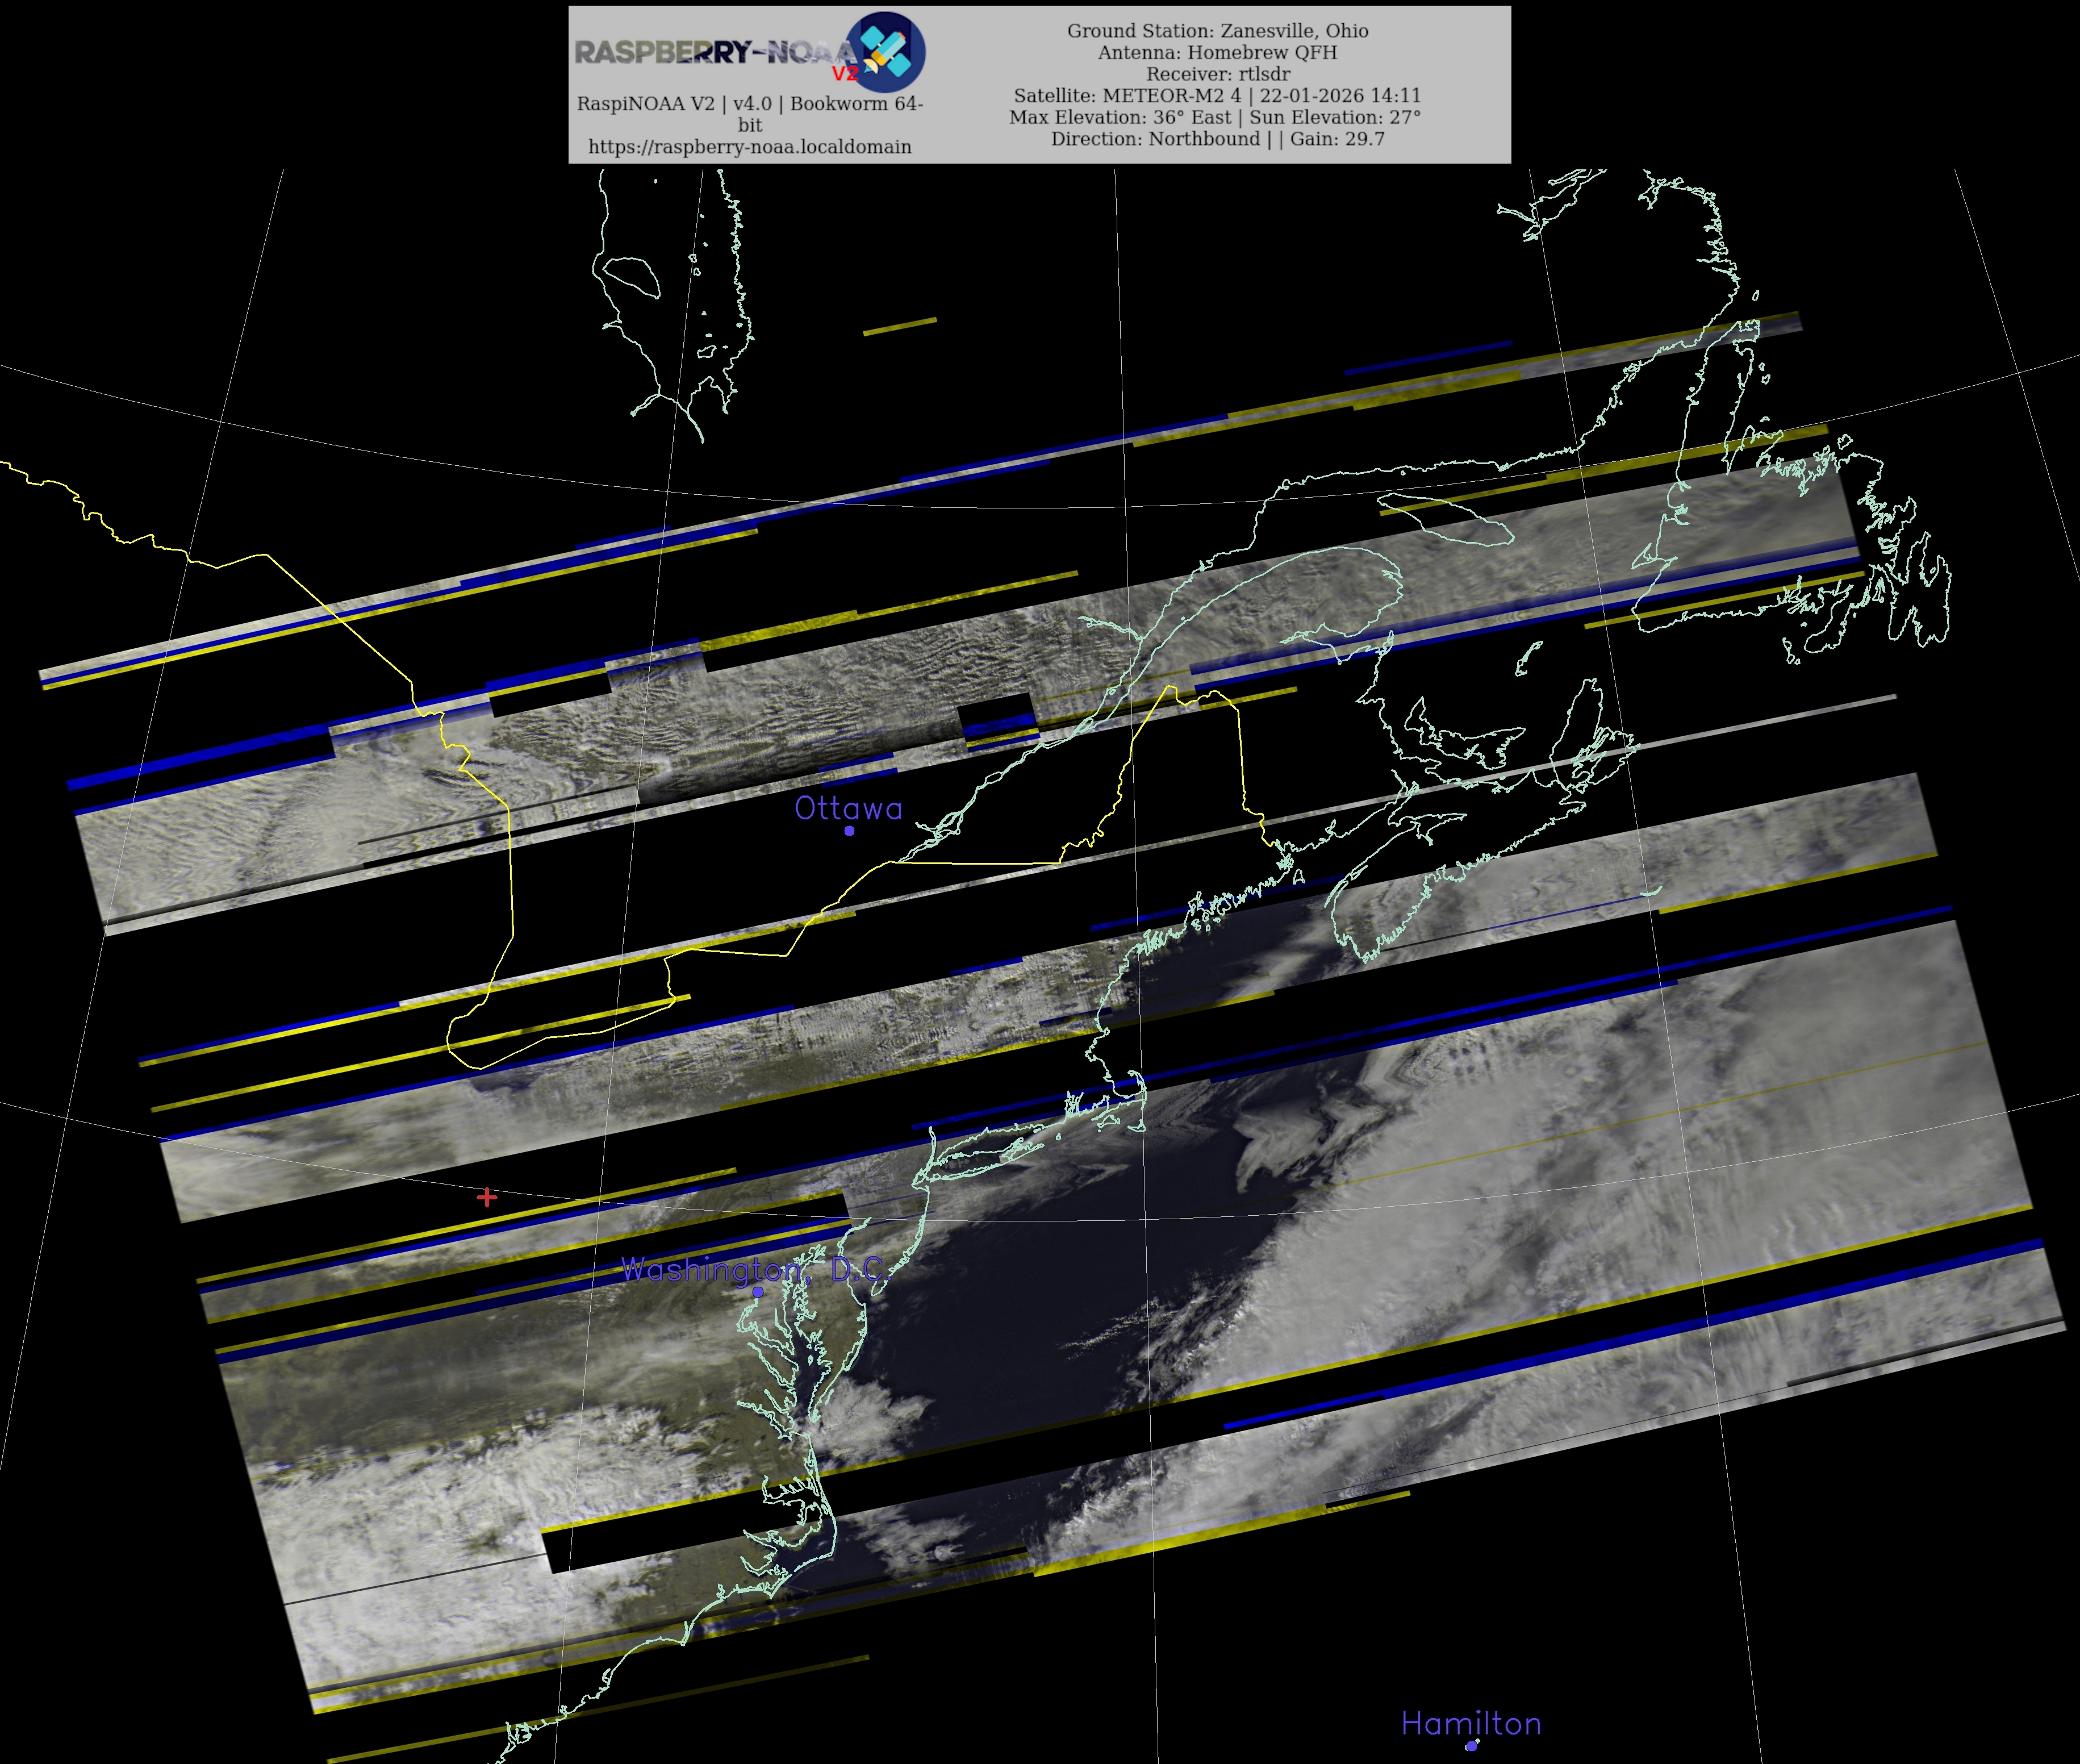Click the satellite logo icon in header
This screenshot has height=1764, width=2080.
tap(886, 52)
